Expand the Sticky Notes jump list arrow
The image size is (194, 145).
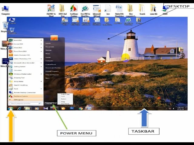point(41,81)
